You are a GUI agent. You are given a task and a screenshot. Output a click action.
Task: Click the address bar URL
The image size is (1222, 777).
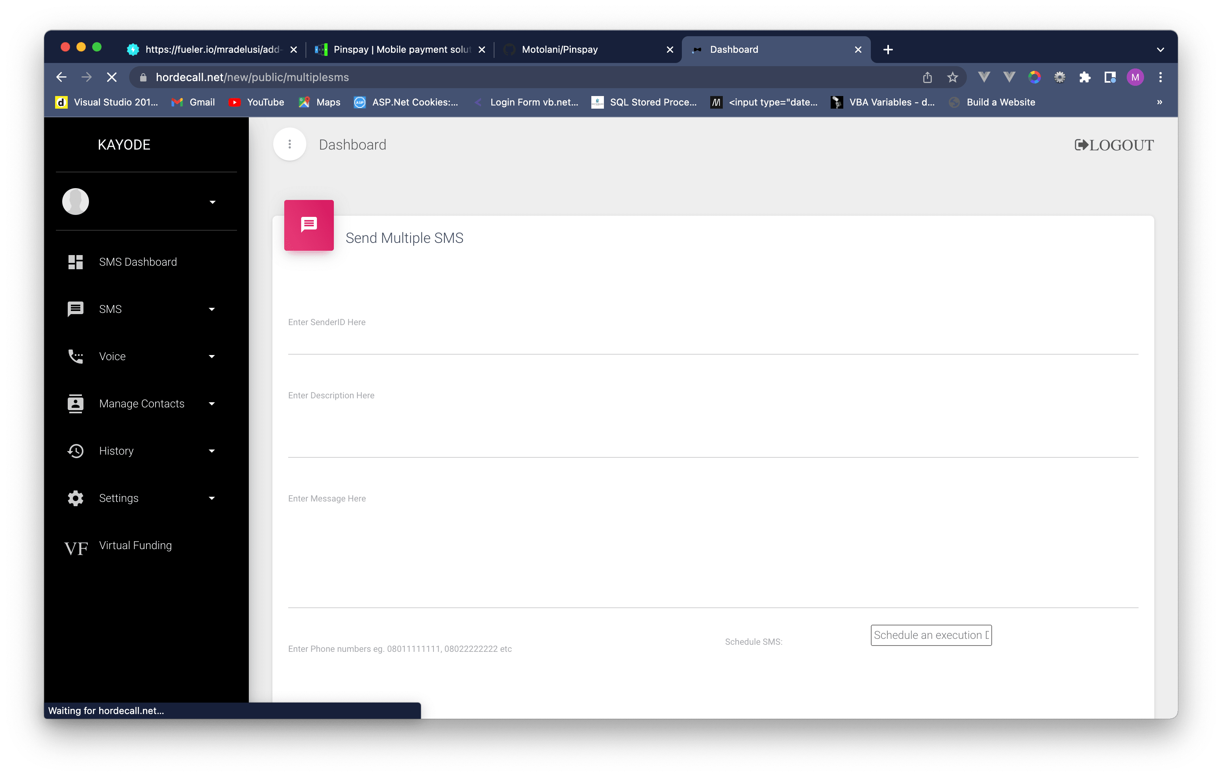click(x=252, y=77)
